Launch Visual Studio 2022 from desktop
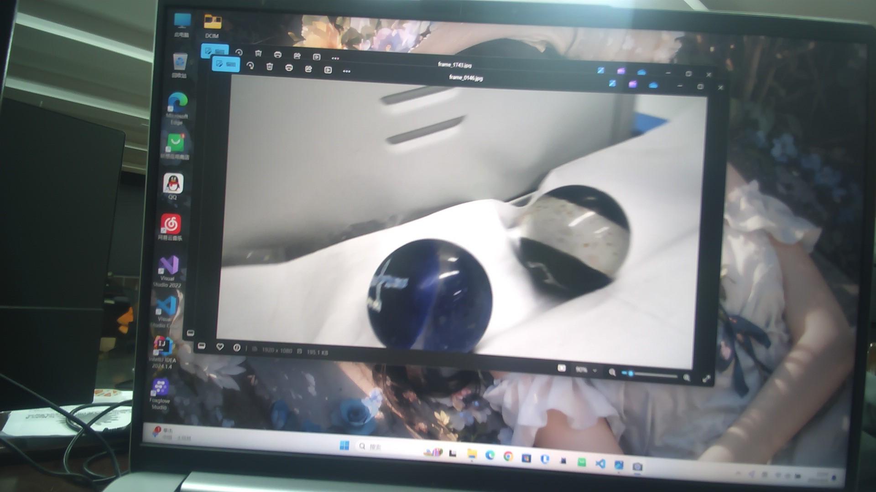Viewport: 876px width, 492px height. point(168,272)
